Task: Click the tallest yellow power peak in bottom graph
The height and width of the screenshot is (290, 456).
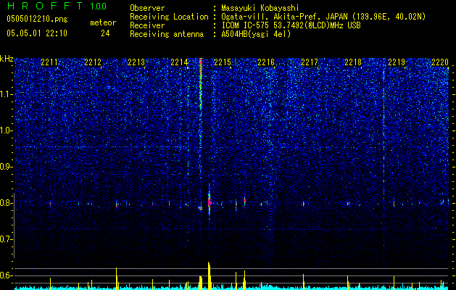Action: coord(209,275)
